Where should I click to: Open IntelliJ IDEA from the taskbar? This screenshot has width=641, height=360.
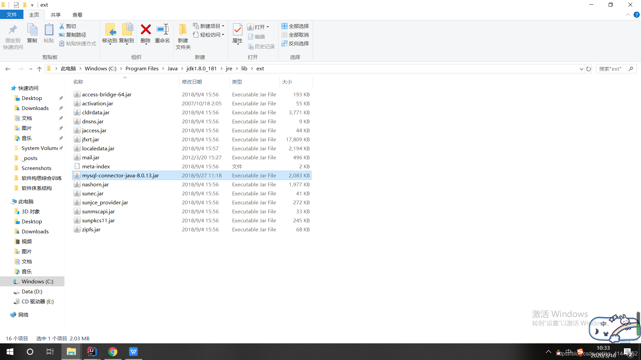click(92, 351)
